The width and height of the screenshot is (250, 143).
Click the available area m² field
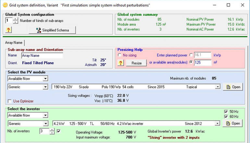(x=203, y=62)
